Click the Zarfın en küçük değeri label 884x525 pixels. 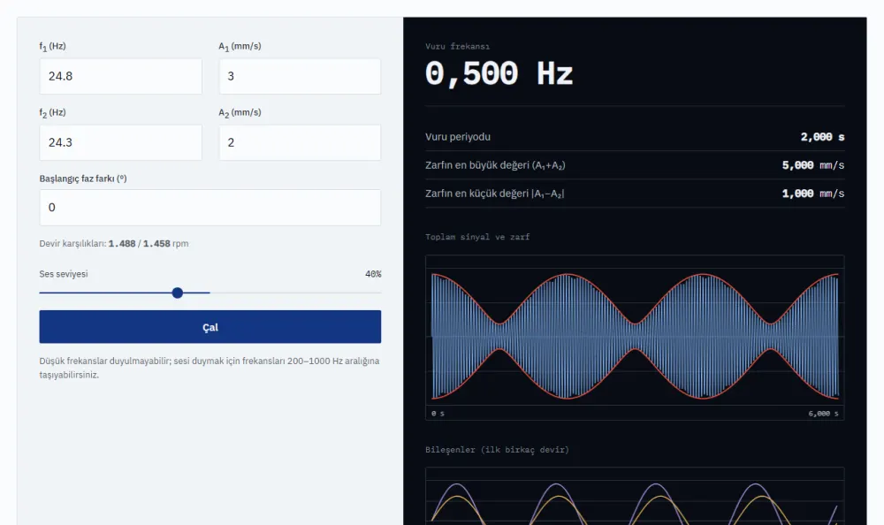click(494, 194)
